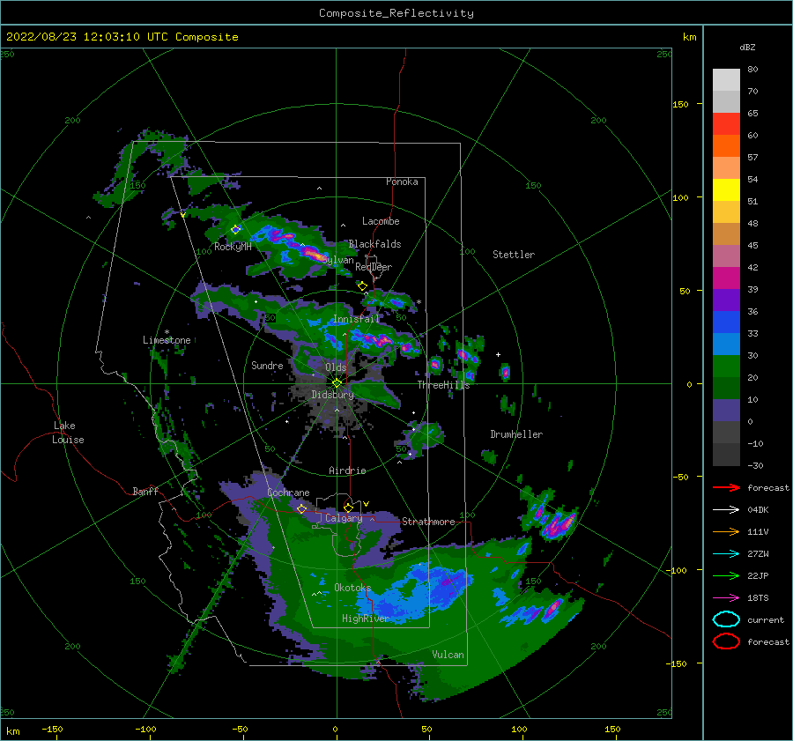Click the magenta 39–42 dBZ swatch
Image resolution: width=793 pixels, height=741 pixels.
726,278
